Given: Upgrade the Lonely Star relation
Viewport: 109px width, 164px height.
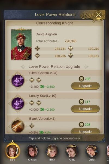Looking at the screenshot, I should point(85,109).
